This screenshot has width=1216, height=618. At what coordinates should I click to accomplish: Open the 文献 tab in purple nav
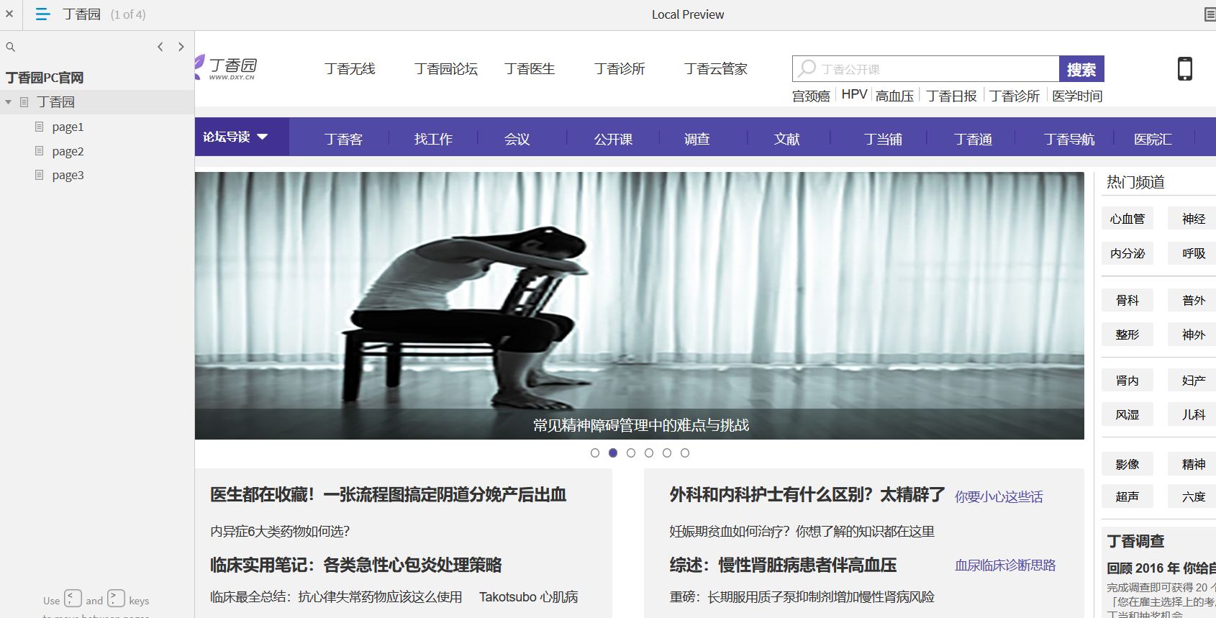pyautogui.click(x=786, y=139)
